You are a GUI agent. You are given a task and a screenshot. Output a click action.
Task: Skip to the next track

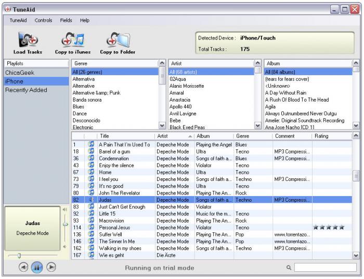click(51, 268)
